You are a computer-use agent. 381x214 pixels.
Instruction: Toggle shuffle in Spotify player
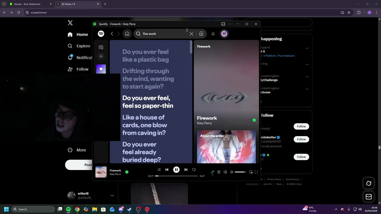159,170
